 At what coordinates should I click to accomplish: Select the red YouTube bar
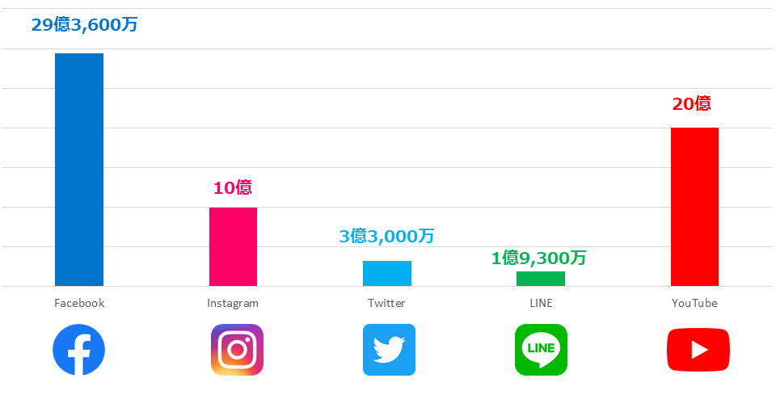(694, 207)
